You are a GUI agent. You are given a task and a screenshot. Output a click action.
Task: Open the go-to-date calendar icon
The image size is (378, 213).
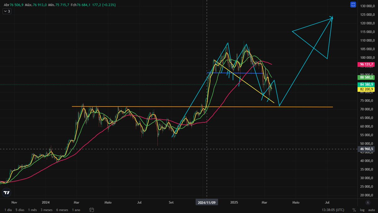tap(91, 209)
